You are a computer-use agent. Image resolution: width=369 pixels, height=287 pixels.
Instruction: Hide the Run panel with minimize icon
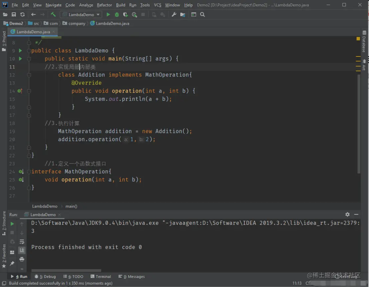(x=356, y=214)
